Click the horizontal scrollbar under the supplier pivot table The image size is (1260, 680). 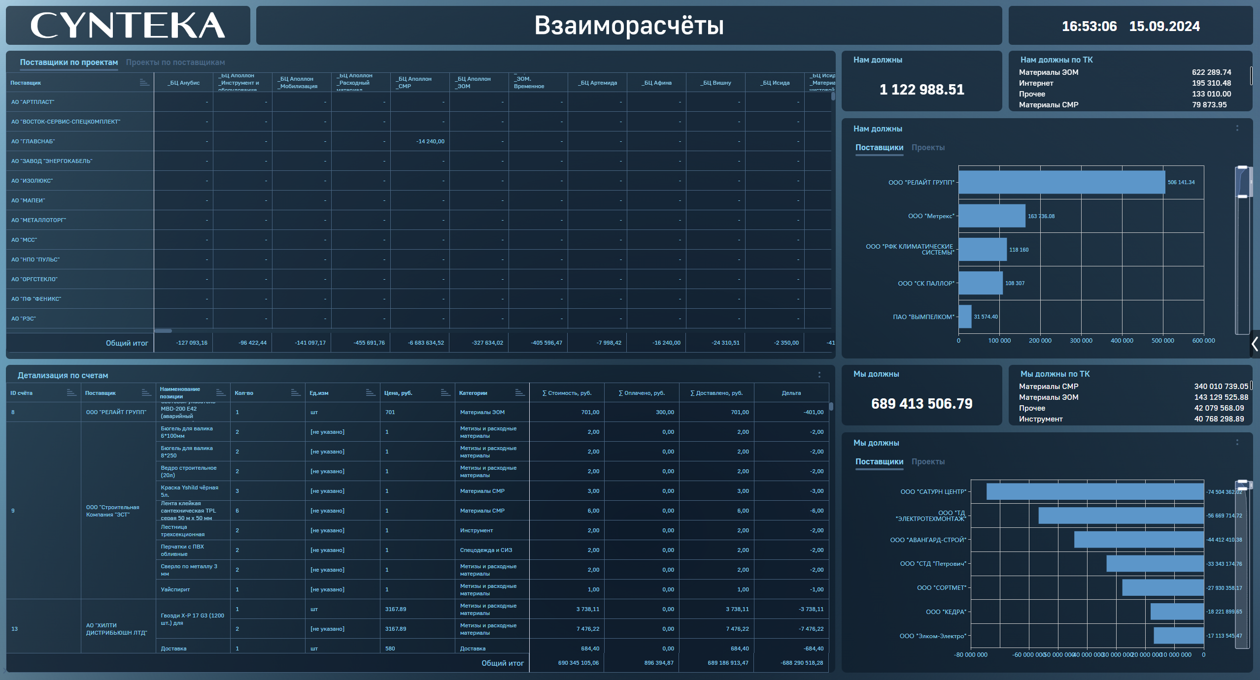click(x=163, y=331)
